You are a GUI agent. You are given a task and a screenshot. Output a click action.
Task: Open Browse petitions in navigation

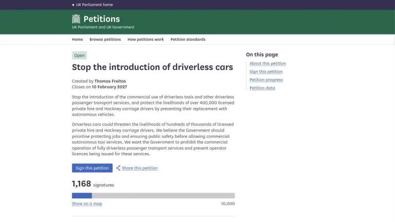105,40
